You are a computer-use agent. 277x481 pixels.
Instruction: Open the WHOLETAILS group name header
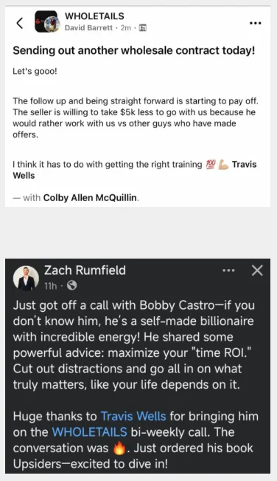coord(94,16)
